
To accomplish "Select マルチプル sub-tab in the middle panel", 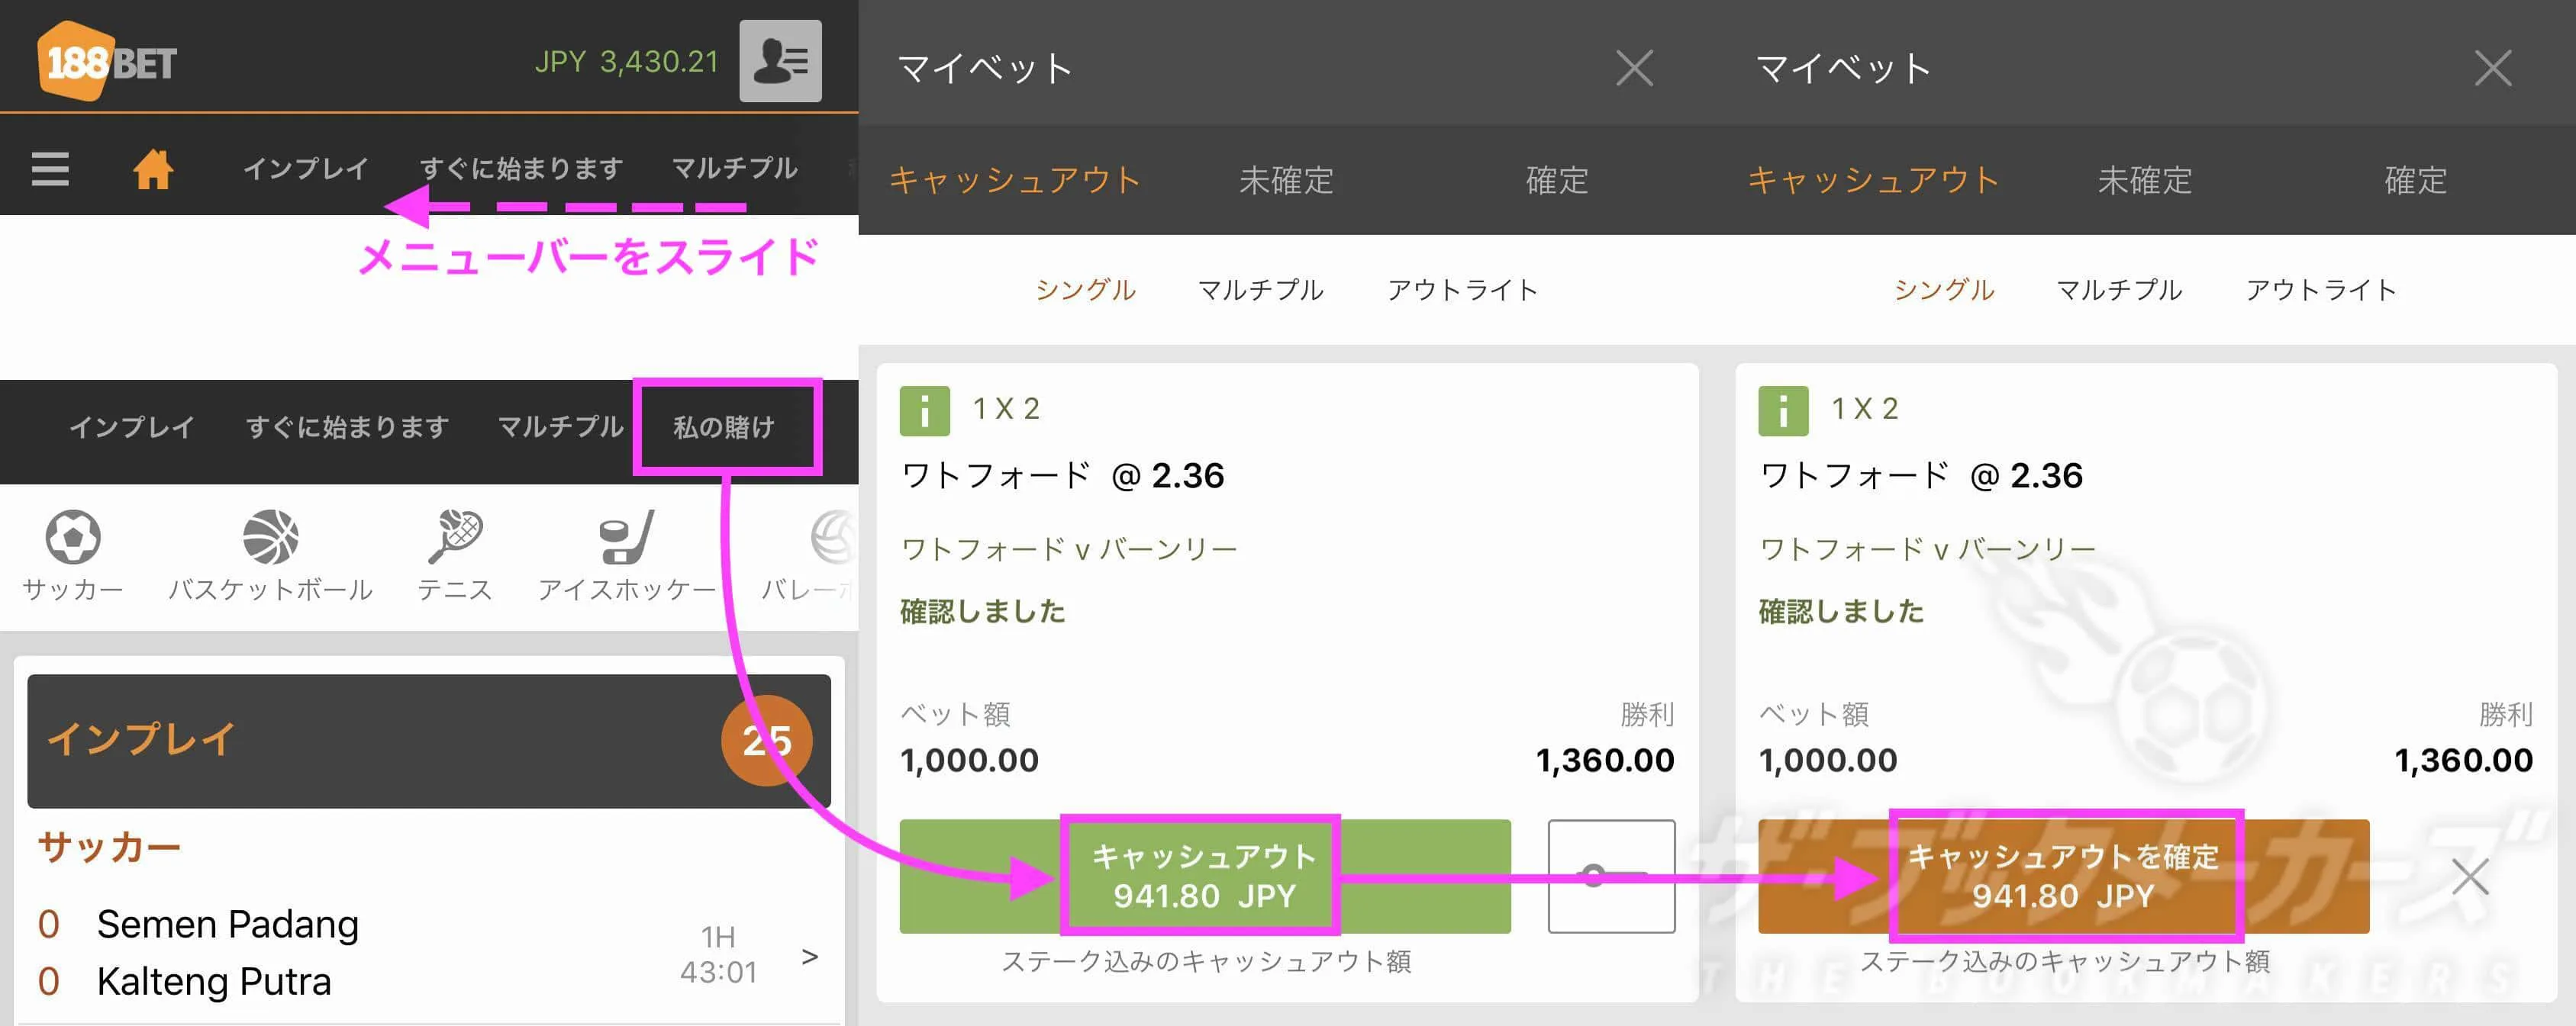I will [x=1261, y=290].
